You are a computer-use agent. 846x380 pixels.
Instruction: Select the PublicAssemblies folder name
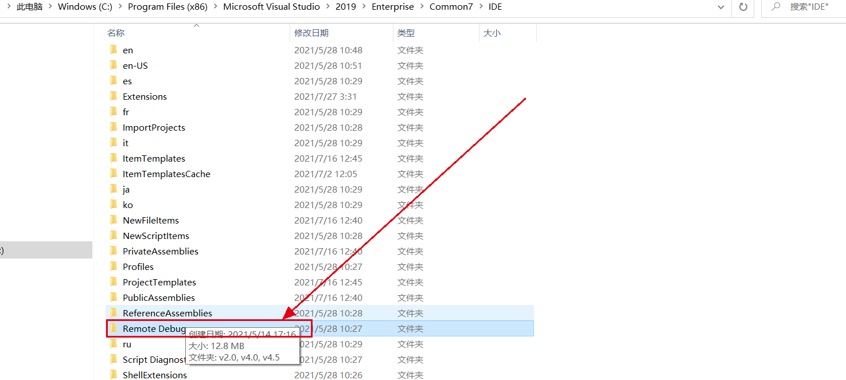pos(159,297)
